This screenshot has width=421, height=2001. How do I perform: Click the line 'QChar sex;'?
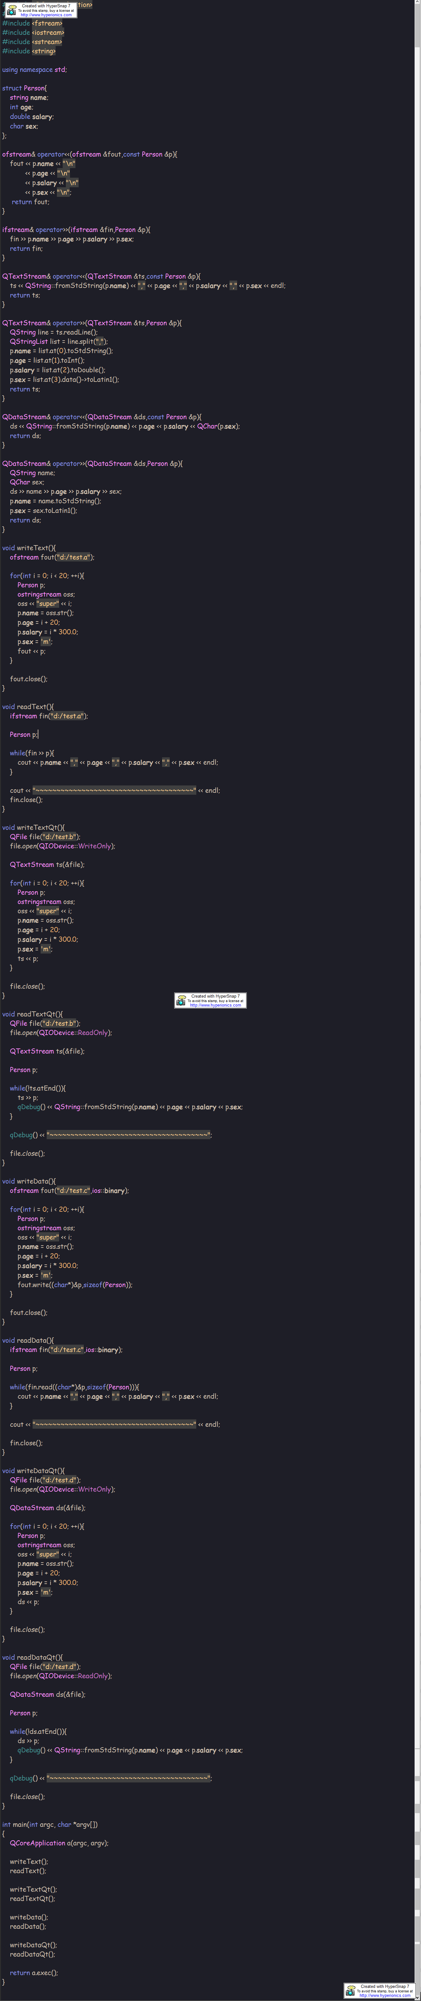pyautogui.click(x=27, y=483)
